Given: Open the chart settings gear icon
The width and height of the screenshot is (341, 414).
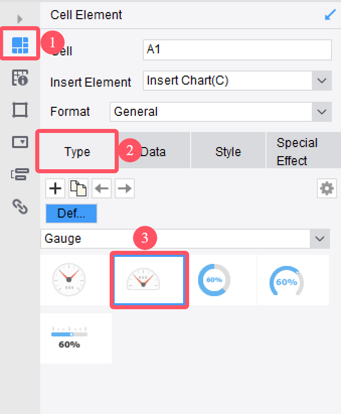Looking at the screenshot, I should tap(326, 188).
